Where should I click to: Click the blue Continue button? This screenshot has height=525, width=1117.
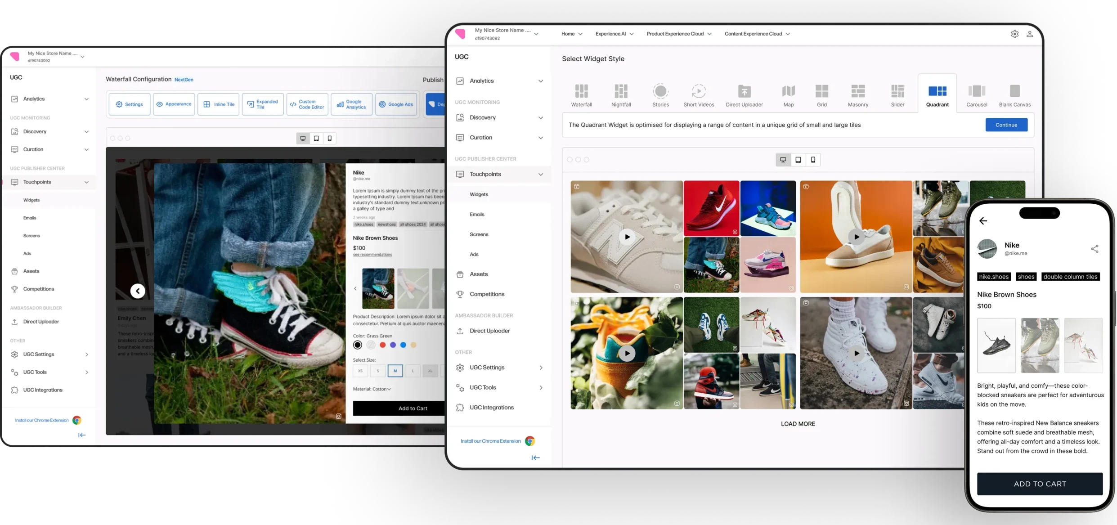1006,125
